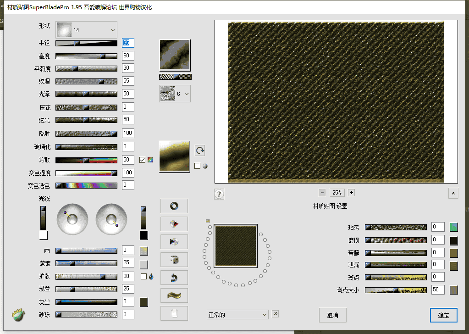469x334 pixels.
Task: Click the rotate arrow beside environment thumbnail
Action: (200, 150)
